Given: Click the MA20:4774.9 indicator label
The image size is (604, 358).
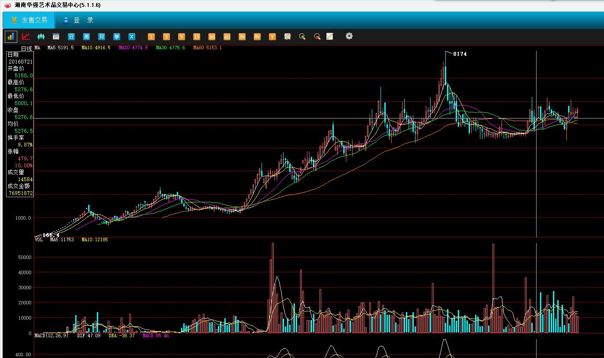Looking at the screenshot, I should (x=133, y=48).
